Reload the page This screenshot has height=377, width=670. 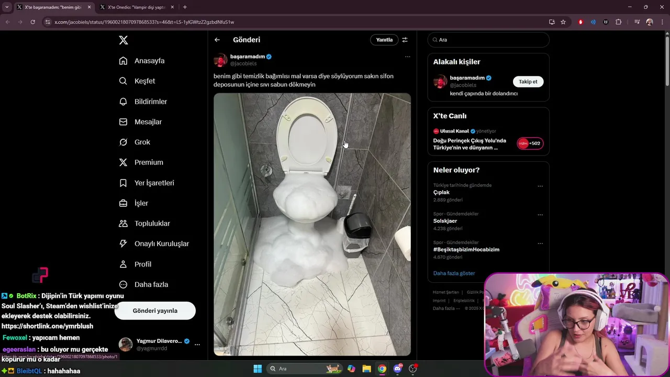[x=32, y=22]
